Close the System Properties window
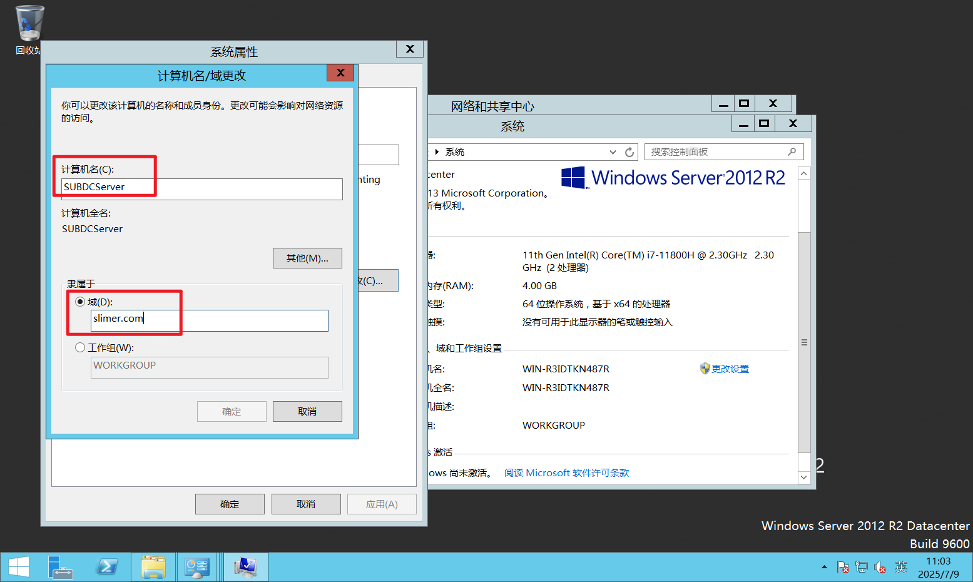The width and height of the screenshot is (973, 582). [410, 49]
